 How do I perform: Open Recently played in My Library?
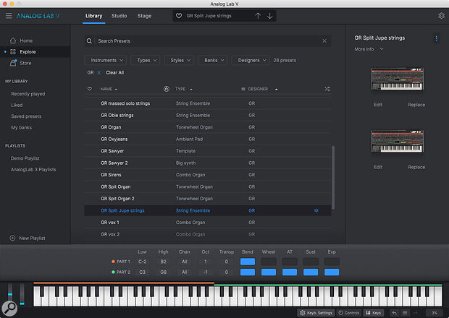[28, 94]
